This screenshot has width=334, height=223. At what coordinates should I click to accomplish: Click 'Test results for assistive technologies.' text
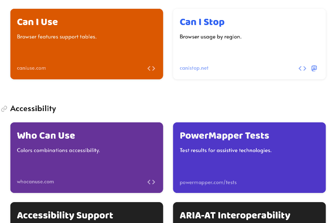[225, 150]
